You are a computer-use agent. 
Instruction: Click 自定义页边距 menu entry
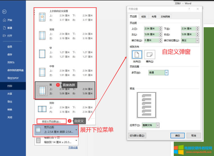tap(51, 121)
